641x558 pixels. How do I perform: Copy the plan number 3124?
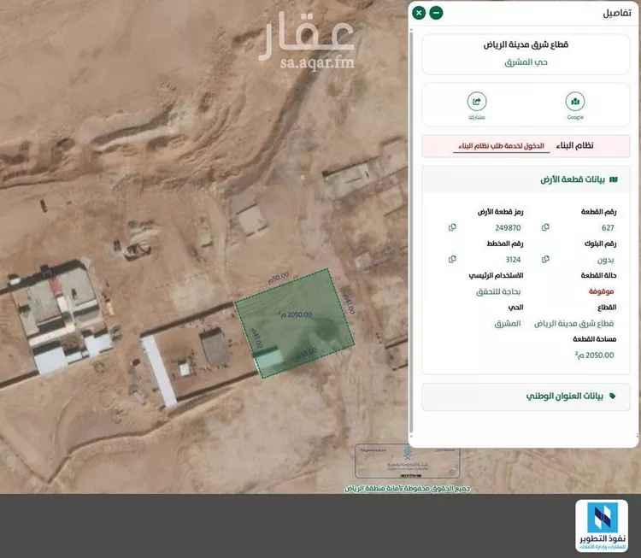452,259
